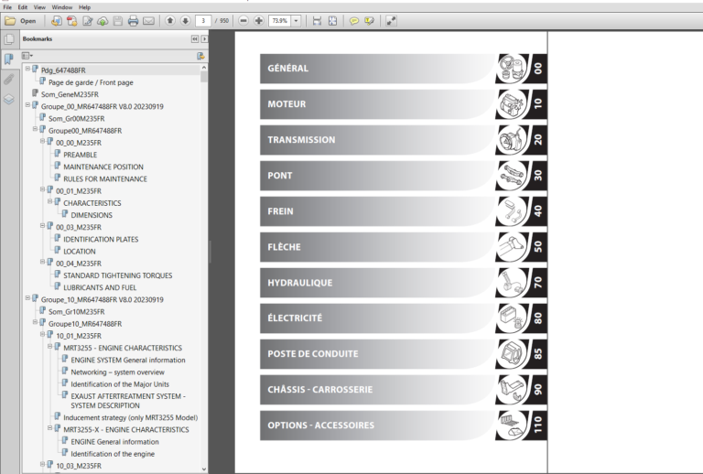Select the Networking – system overview bookmark
This screenshot has width=703, height=474.
click(x=117, y=372)
